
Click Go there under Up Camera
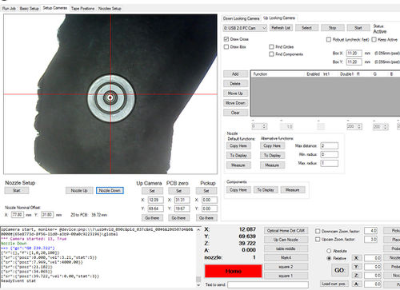pos(152,218)
